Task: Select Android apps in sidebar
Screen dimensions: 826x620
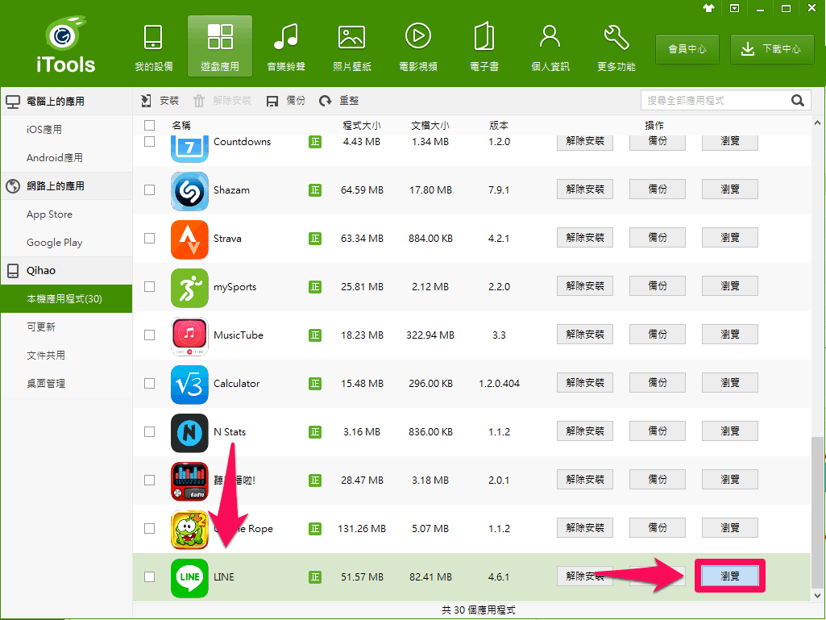Action: (66, 158)
